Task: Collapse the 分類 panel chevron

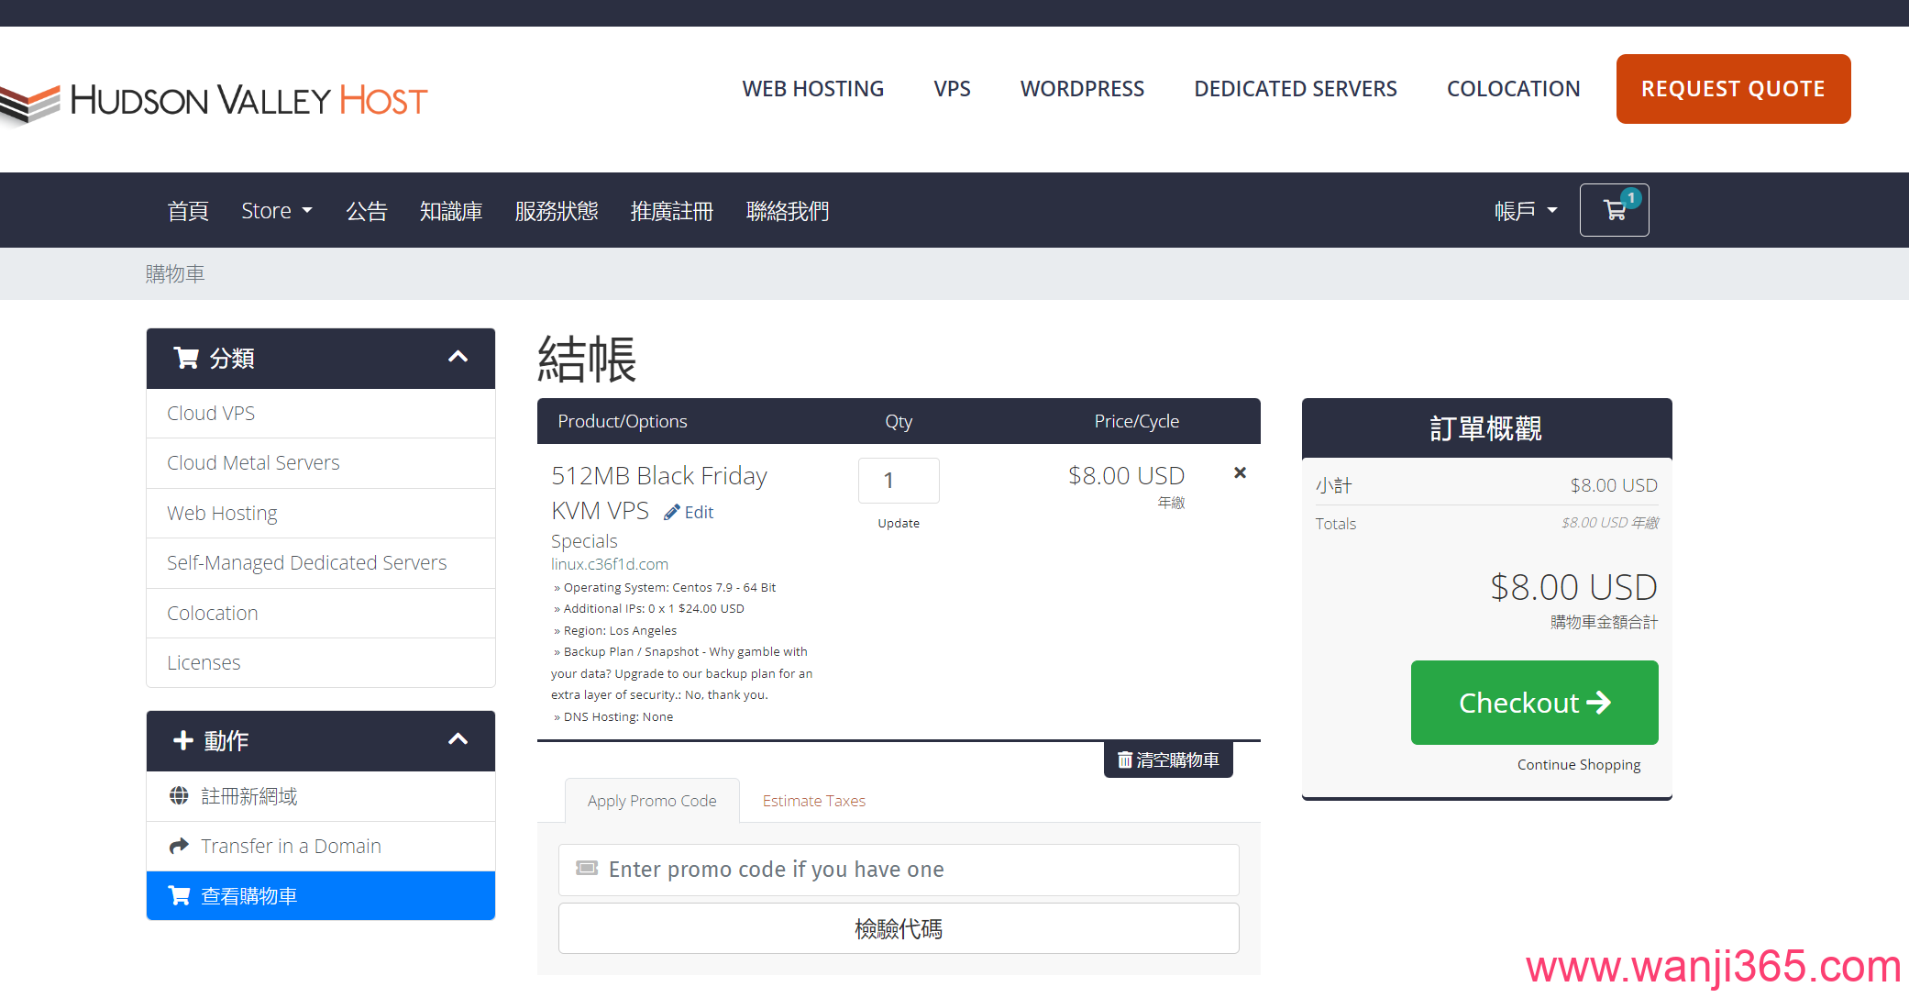Action: point(458,357)
